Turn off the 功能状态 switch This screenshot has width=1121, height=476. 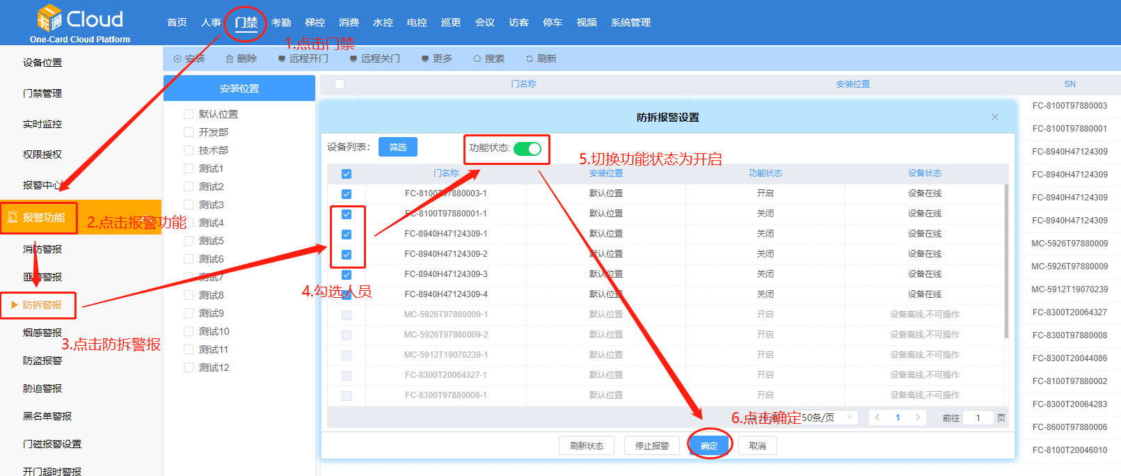tap(527, 149)
